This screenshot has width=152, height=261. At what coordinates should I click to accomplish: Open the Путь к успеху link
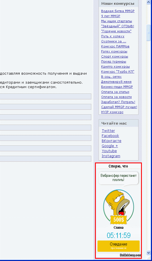(x=113, y=36)
